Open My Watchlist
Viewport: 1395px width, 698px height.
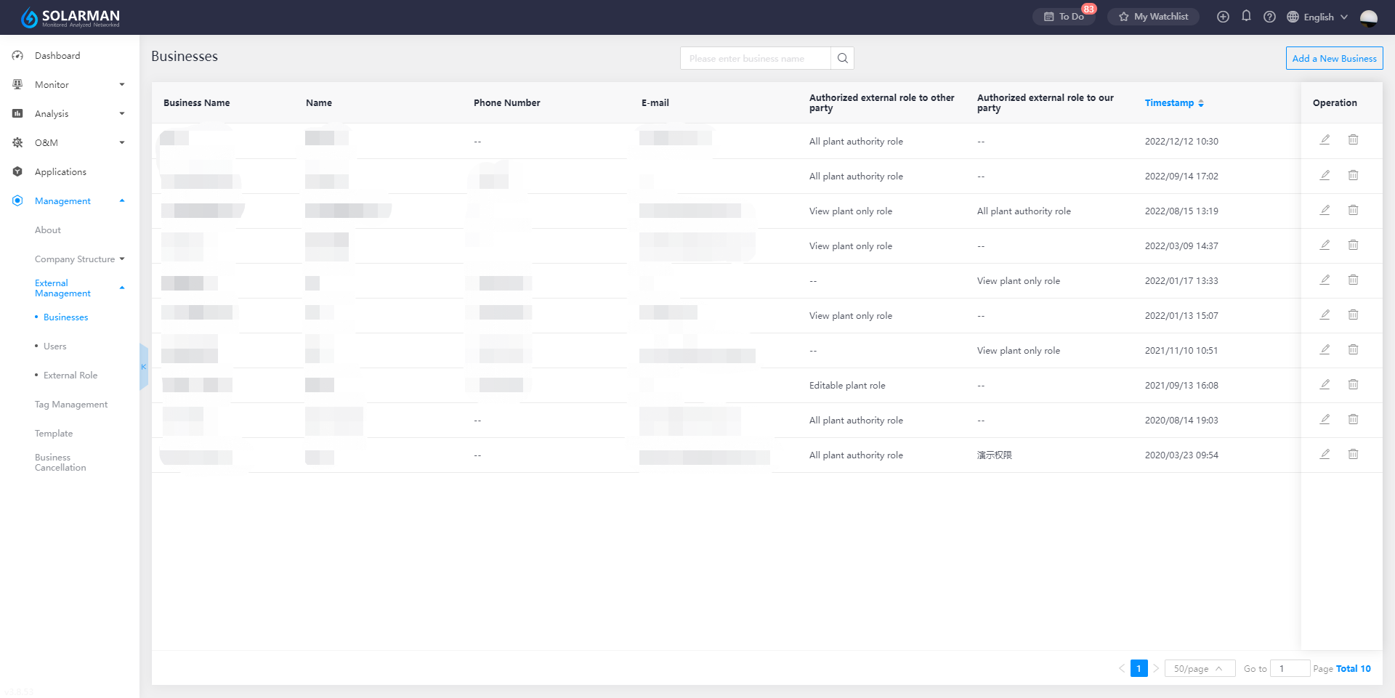coord(1153,16)
